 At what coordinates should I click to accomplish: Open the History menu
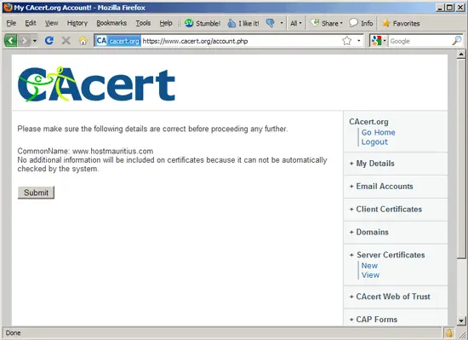(x=77, y=23)
